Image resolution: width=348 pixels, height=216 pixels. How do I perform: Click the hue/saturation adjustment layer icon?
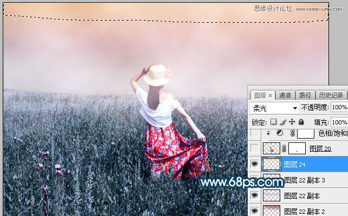point(280,133)
